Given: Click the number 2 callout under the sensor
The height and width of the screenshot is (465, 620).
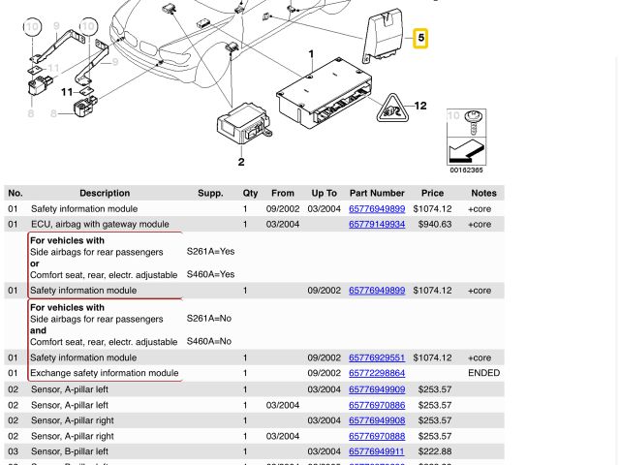Looking at the screenshot, I should pyautogui.click(x=241, y=162).
